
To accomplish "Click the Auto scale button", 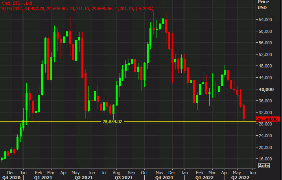I will 264,166.
